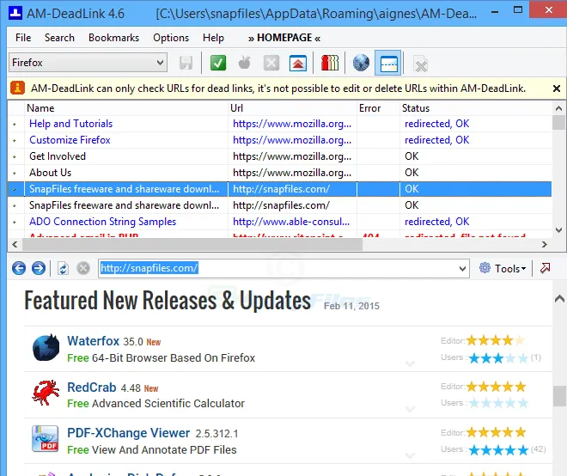
Task: Click the grayed-out delete page icon
Action: click(x=421, y=64)
